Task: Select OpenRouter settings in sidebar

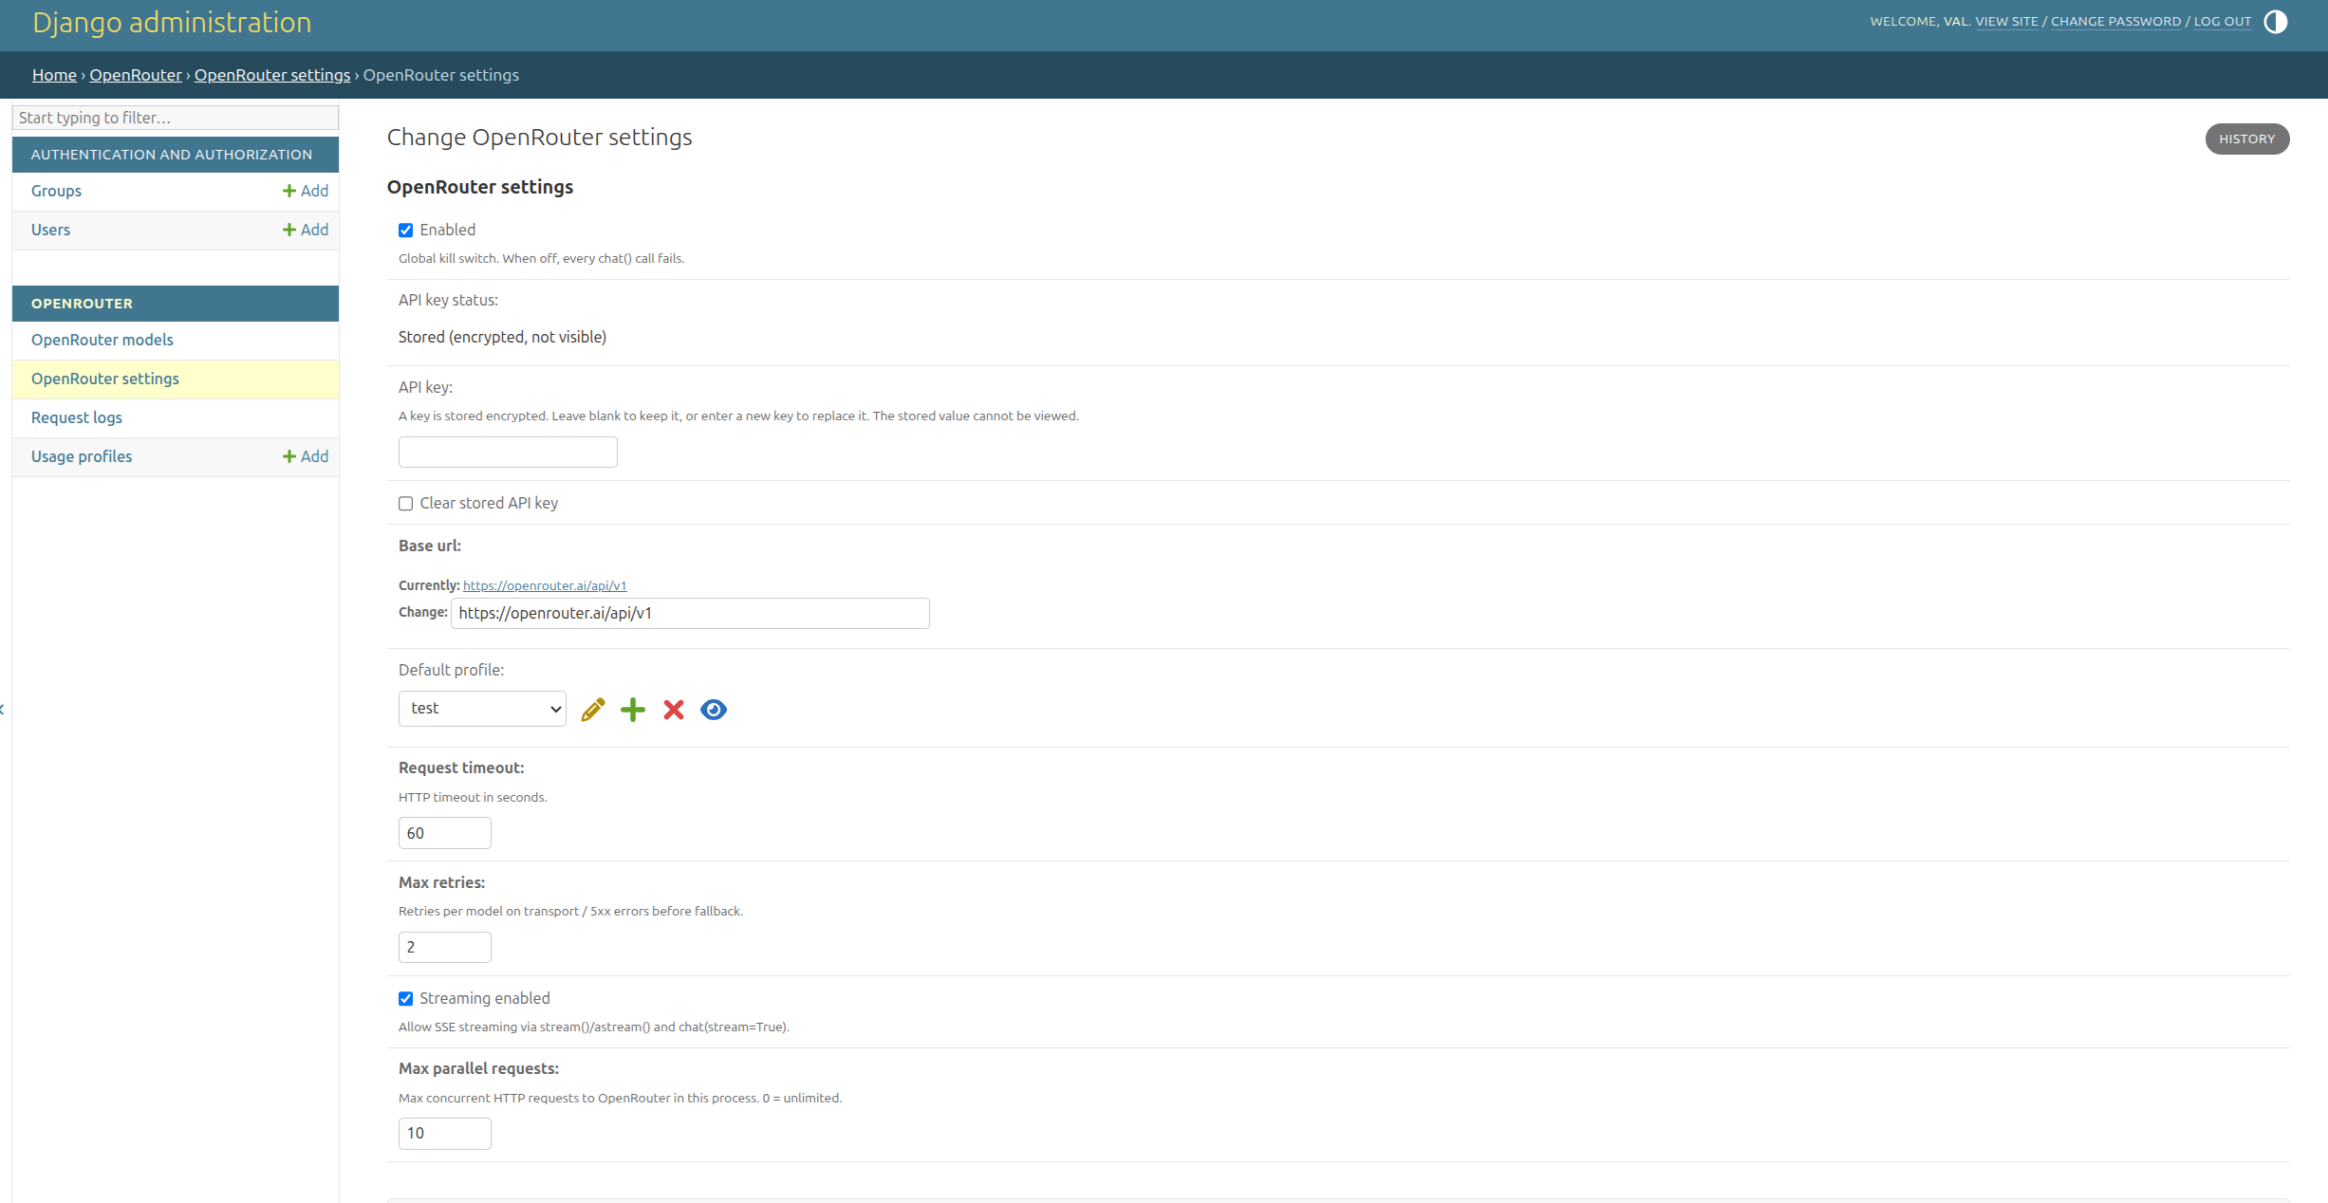Action: click(105, 379)
